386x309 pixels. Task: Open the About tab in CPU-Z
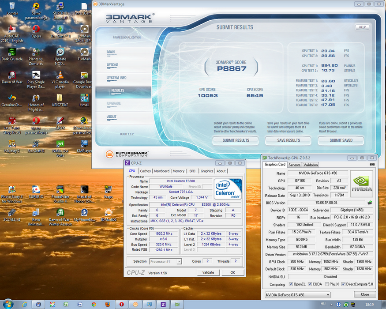221,171
